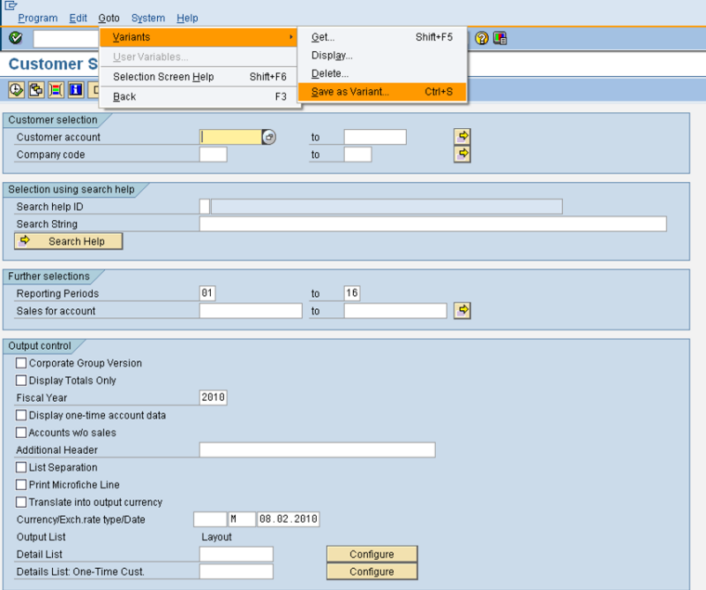Open the Customer account value help
Viewport: 706px width, 590px height.
coord(269,137)
